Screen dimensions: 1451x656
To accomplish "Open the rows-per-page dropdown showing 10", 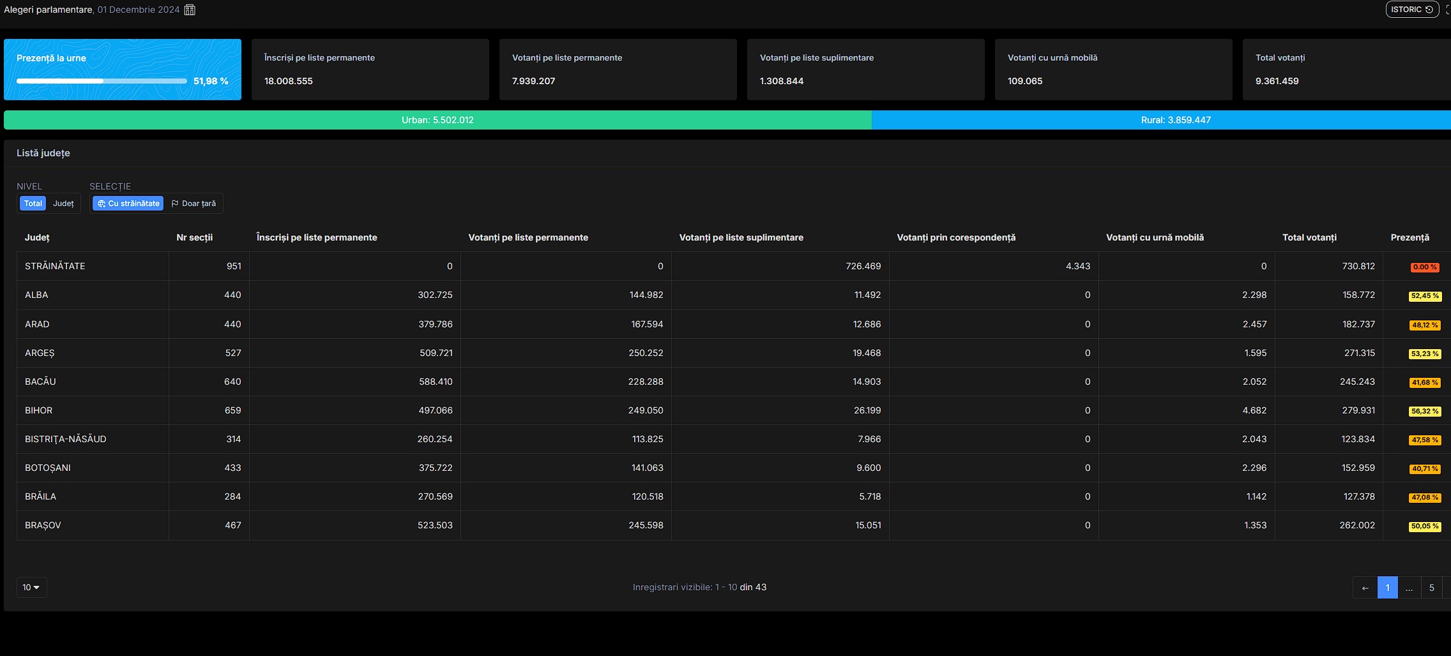I will tap(31, 587).
